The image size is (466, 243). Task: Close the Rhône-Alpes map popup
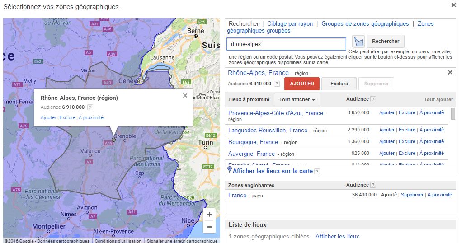(185, 95)
